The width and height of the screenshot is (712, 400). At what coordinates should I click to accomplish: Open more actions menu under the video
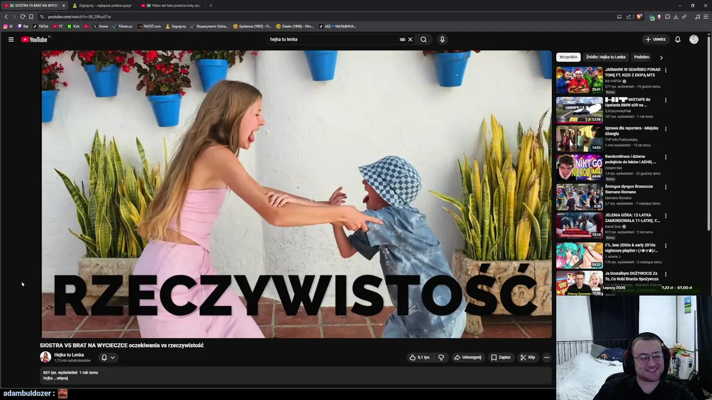tap(547, 357)
